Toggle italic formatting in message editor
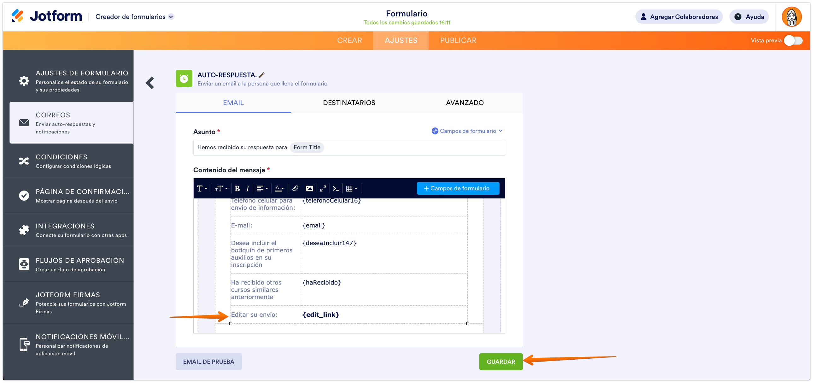The image size is (813, 383). (x=248, y=188)
